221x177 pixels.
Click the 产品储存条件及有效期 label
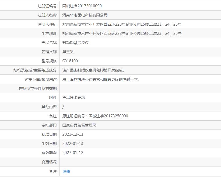[x=38, y=88]
